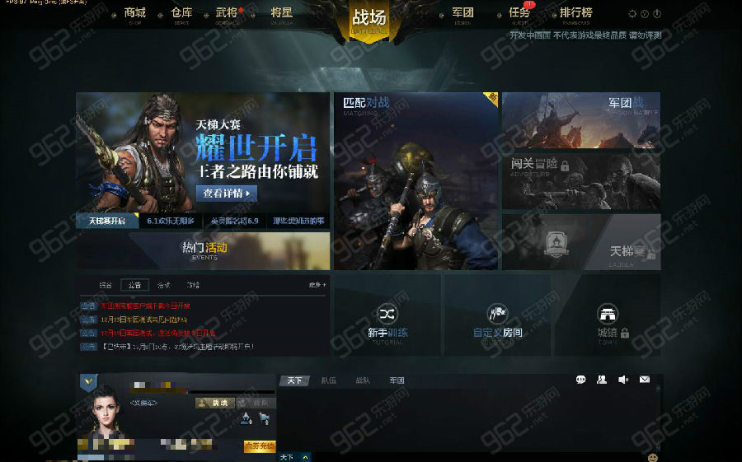Screen dimensions: 742x462
Task: Open settings gear icon at top right
Action: tap(632, 14)
